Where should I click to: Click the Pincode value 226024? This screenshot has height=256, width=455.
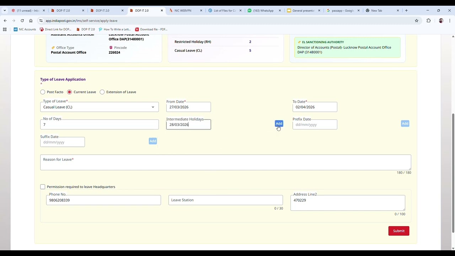click(x=114, y=52)
